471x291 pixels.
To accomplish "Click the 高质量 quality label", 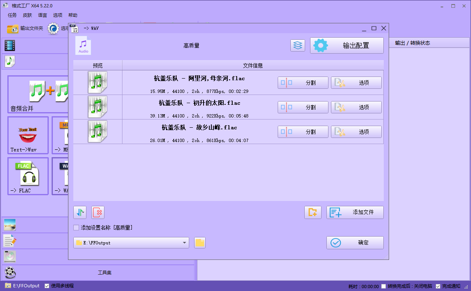I will [x=191, y=46].
